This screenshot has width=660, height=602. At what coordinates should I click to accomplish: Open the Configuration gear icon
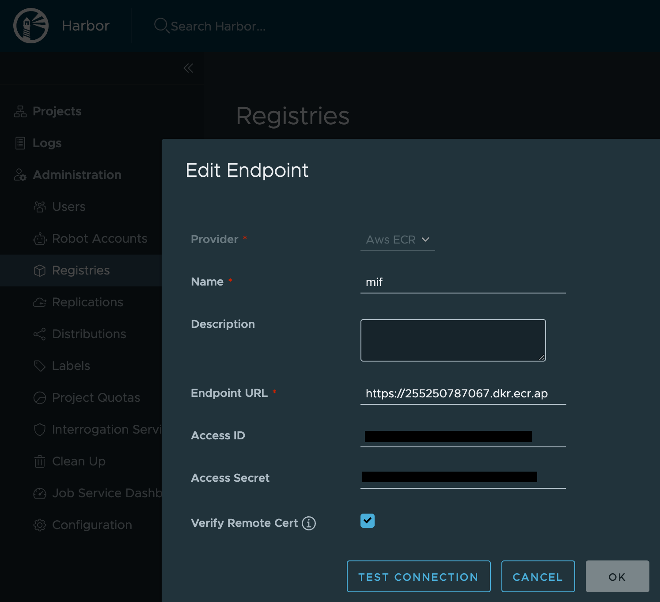point(39,525)
